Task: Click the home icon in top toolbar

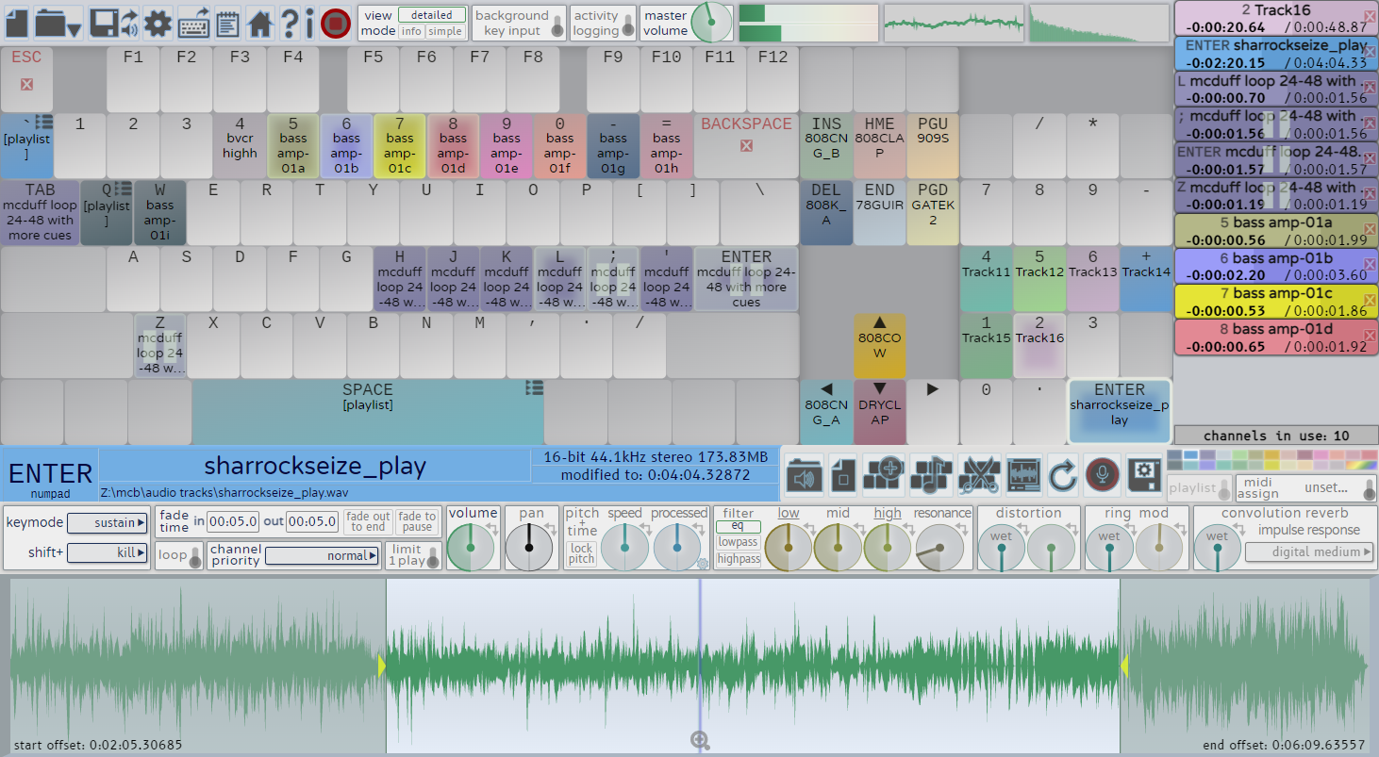Action: (260, 23)
